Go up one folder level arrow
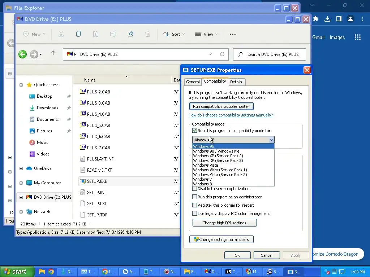This screenshot has height=277, width=370. [x=53, y=53]
